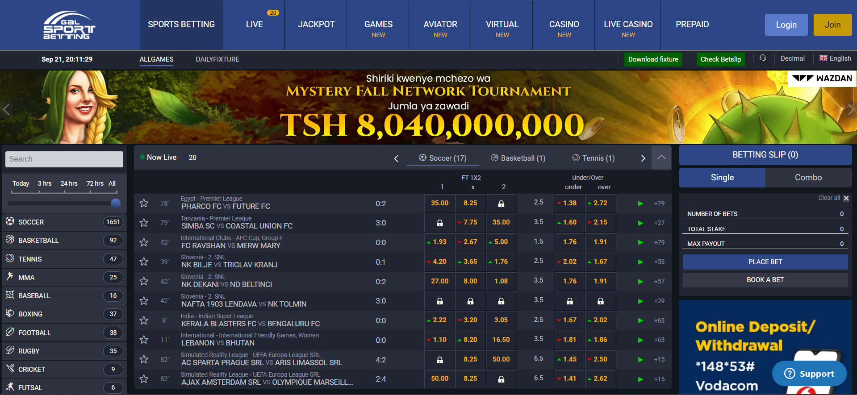Star the FC RAVSHAN vs MERW MARY match
Screen dimensions: 857x395
pos(144,242)
